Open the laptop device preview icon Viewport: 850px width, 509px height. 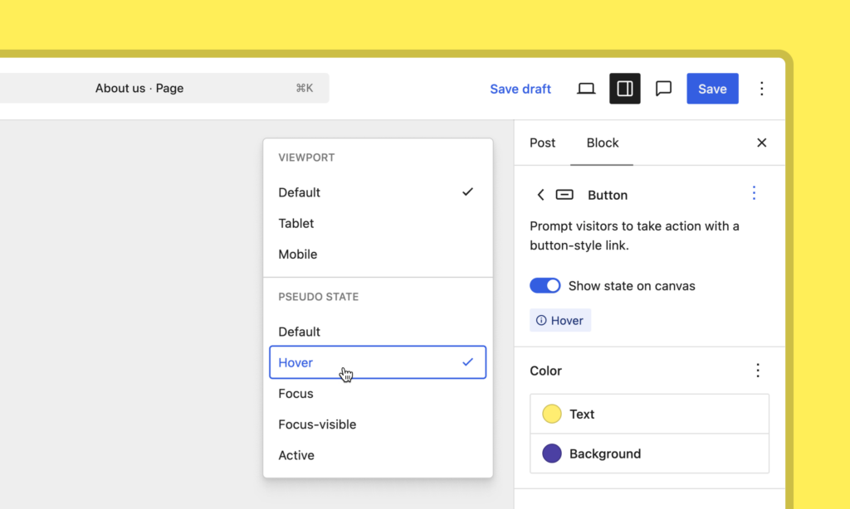coord(586,88)
